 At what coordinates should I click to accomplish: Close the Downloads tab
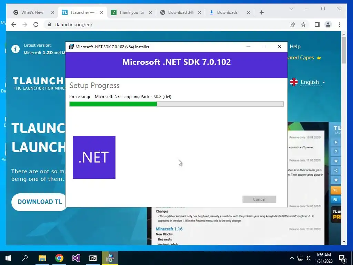249,12
